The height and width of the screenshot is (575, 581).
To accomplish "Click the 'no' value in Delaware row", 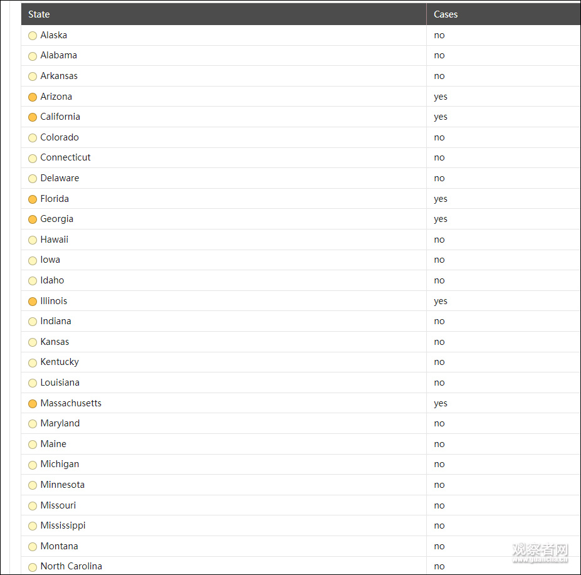I will (439, 178).
